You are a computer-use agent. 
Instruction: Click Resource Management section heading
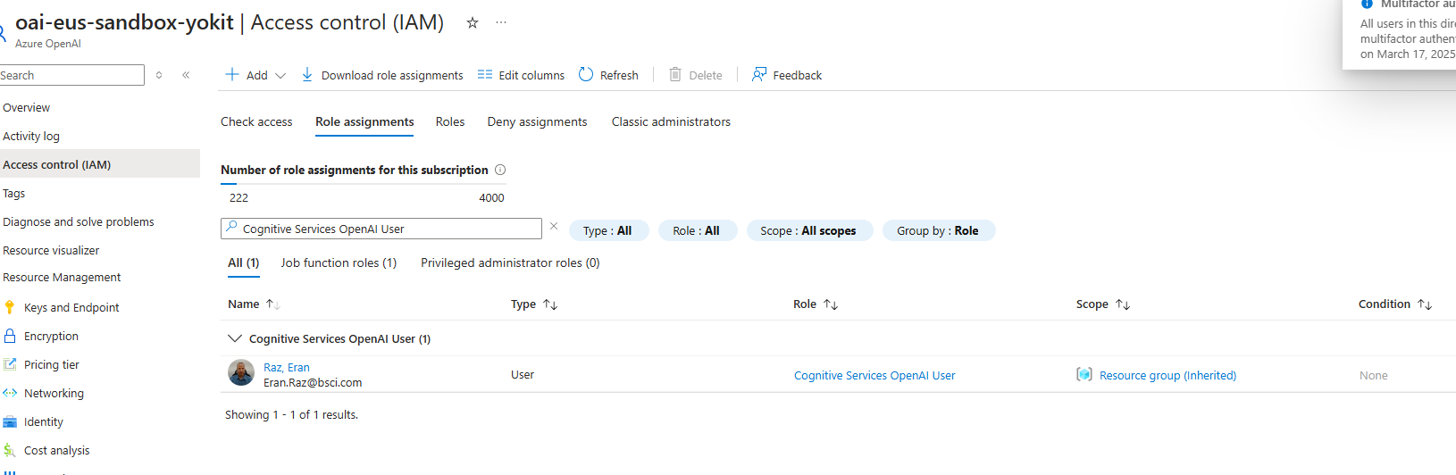pyautogui.click(x=62, y=277)
